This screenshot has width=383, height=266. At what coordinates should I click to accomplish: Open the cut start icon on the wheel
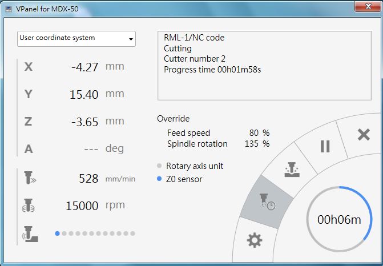click(x=292, y=170)
